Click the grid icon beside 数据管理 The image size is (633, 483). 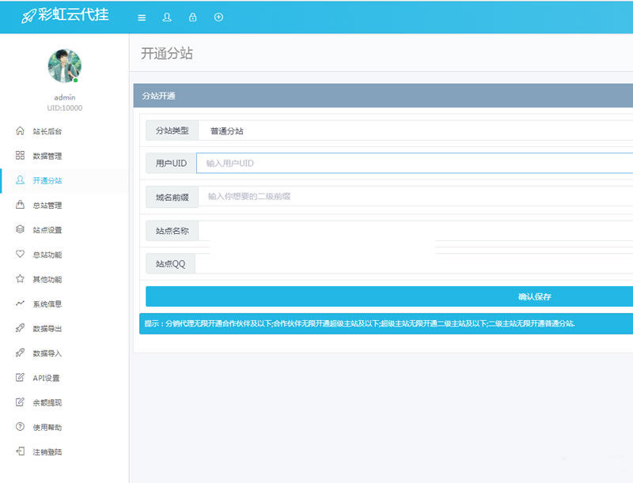click(x=20, y=155)
